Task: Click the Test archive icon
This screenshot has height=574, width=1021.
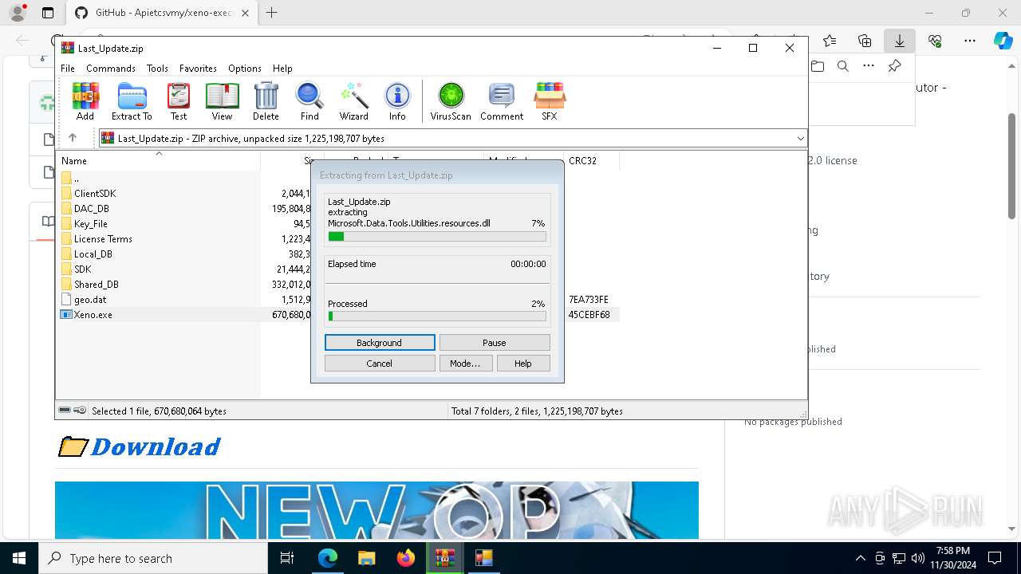Action: coord(179,101)
